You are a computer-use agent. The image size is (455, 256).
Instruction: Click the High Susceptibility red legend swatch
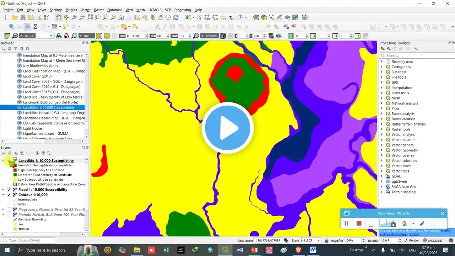(15, 170)
